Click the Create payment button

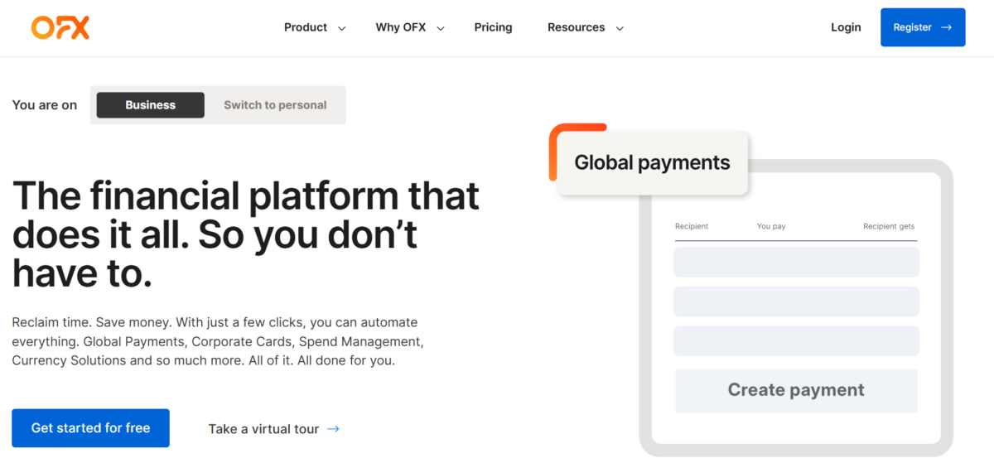[796, 390]
